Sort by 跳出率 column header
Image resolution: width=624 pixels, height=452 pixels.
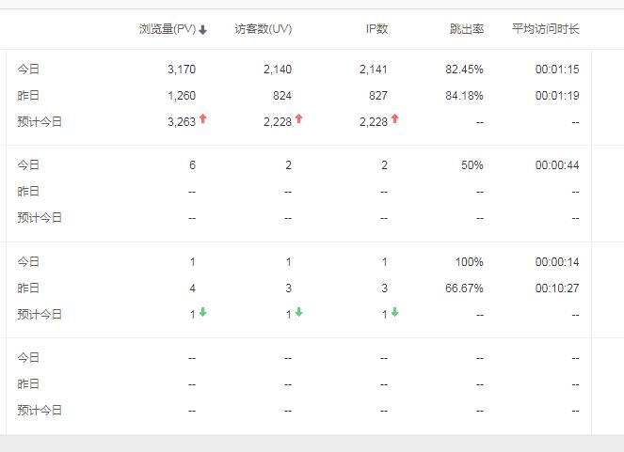click(467, 29)
